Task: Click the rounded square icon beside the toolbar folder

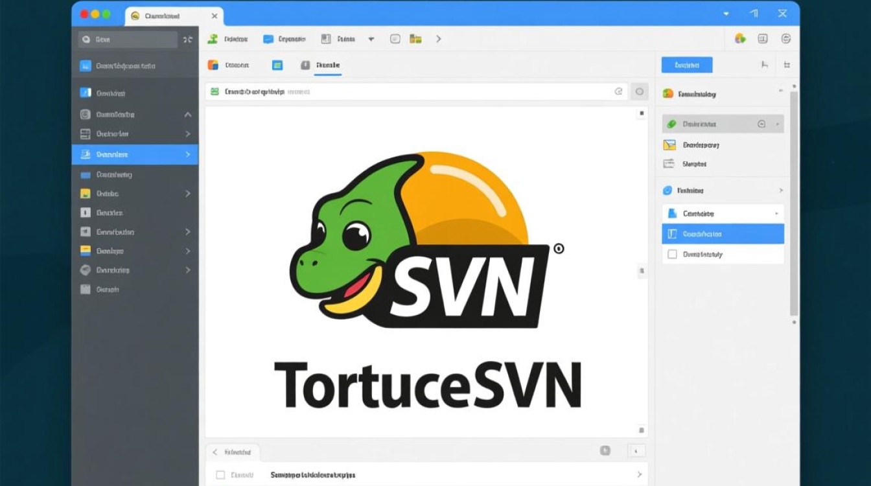Action: [x=395, y=39]
